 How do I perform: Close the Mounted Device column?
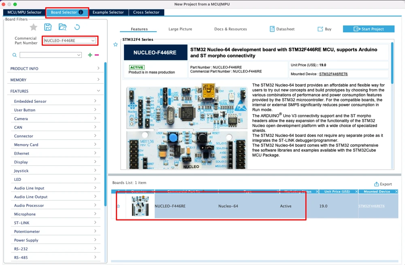(396, 191)
